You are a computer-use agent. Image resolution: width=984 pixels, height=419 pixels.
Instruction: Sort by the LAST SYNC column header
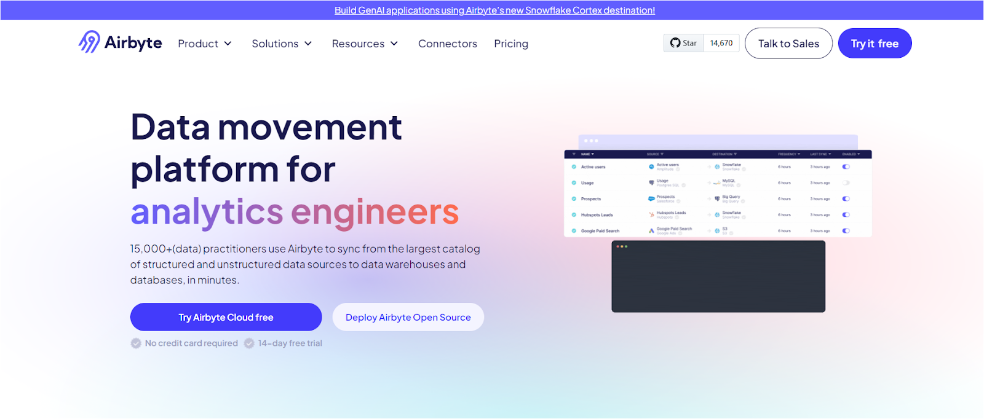pos(820,154)
